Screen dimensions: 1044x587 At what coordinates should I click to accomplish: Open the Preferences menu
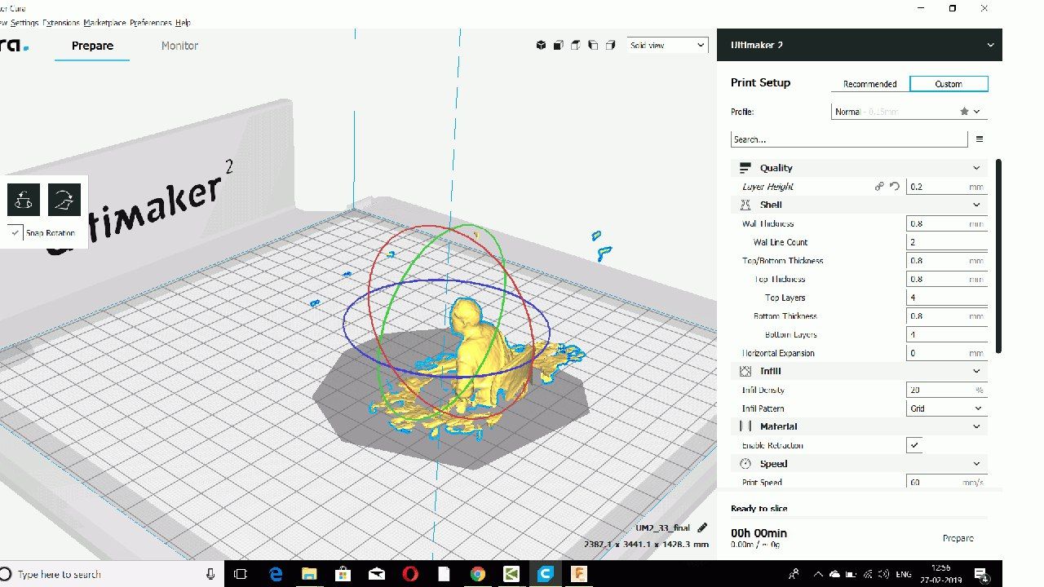(151, 23)
